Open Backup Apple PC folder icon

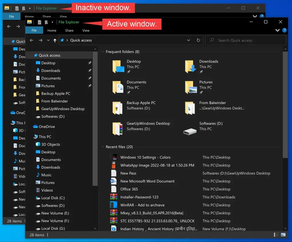pos(117,108)
